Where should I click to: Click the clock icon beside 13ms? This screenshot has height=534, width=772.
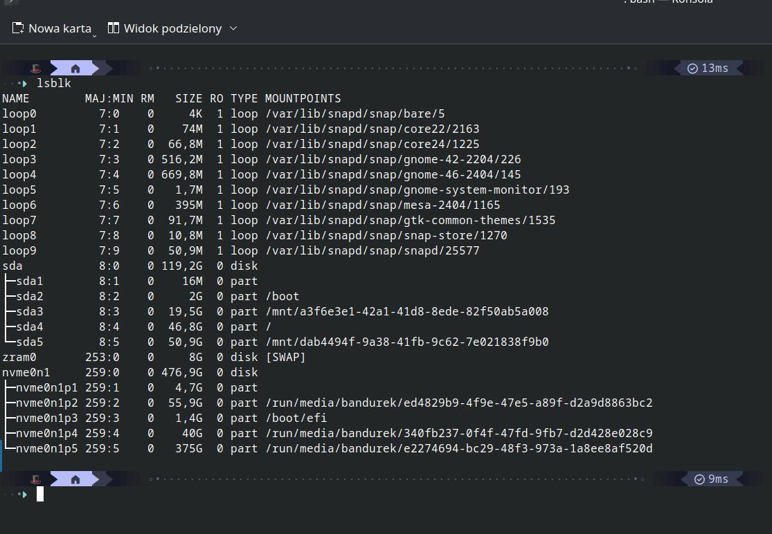pyautogui.click(x=692, y=68)
